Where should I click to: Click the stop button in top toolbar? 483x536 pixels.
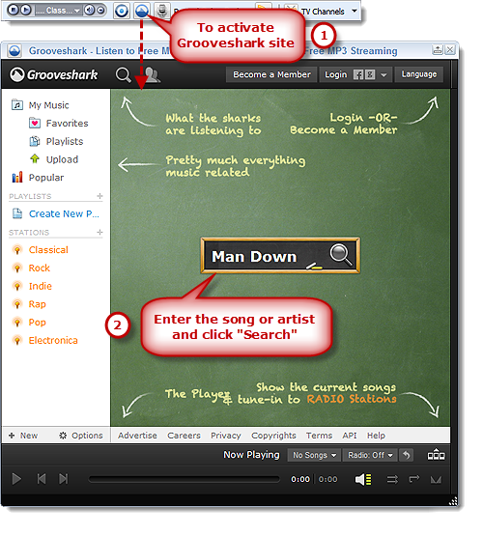click(x=13, y=10)
